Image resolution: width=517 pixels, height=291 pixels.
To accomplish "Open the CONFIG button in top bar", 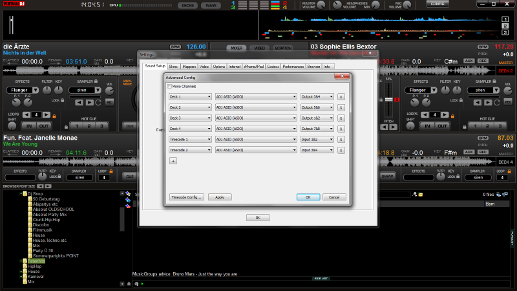I will point(438,4).
